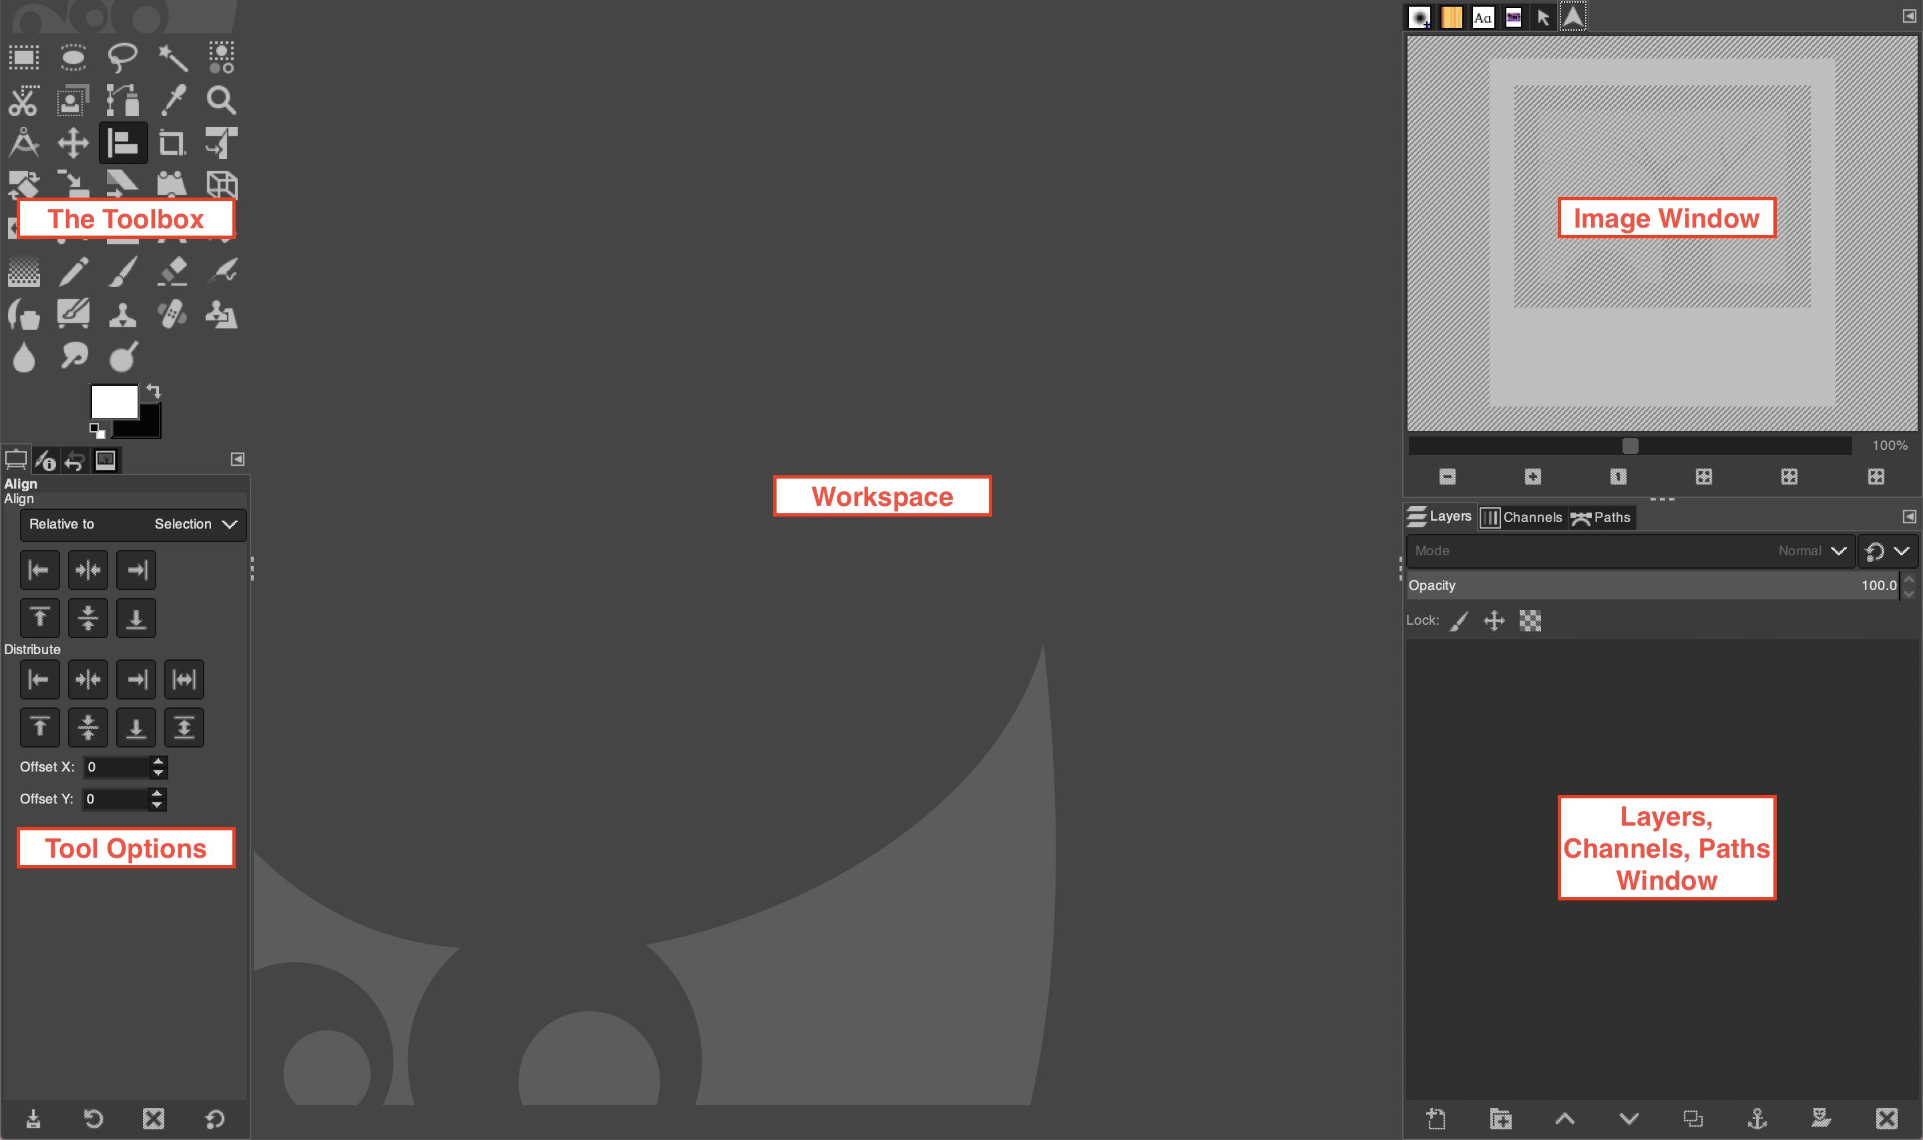Select the Measure compass tool

(x=24, y=143)
